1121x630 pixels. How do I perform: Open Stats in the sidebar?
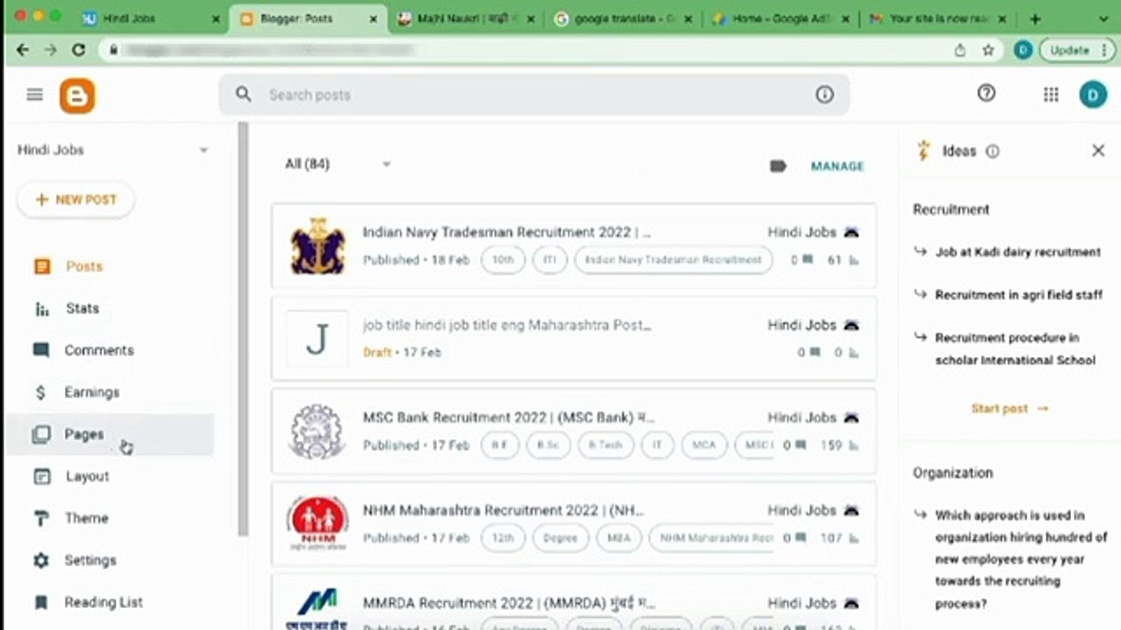pyautogui.click(x=81, y=309)
